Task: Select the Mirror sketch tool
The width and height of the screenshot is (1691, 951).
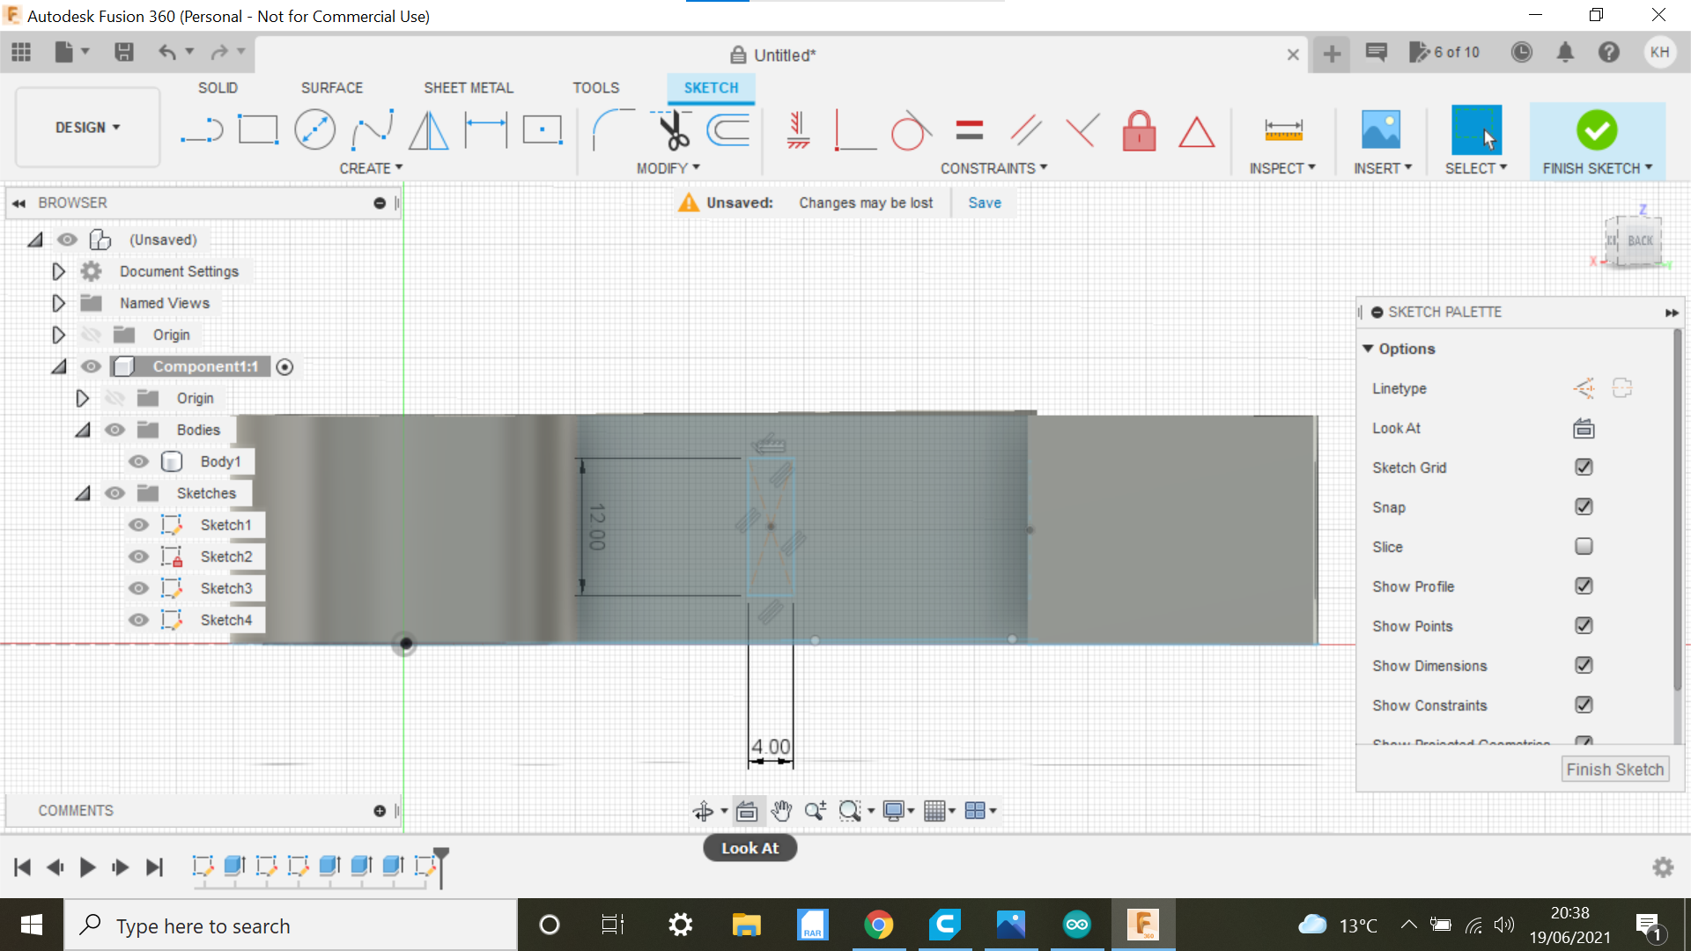Action: [x=429, y=130]
